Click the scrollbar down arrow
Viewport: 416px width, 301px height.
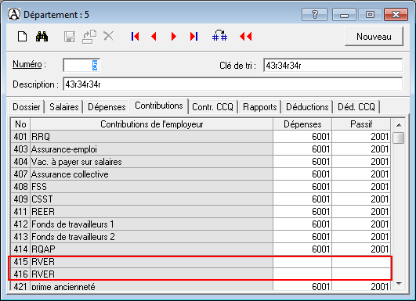click(x=399, y=284)
